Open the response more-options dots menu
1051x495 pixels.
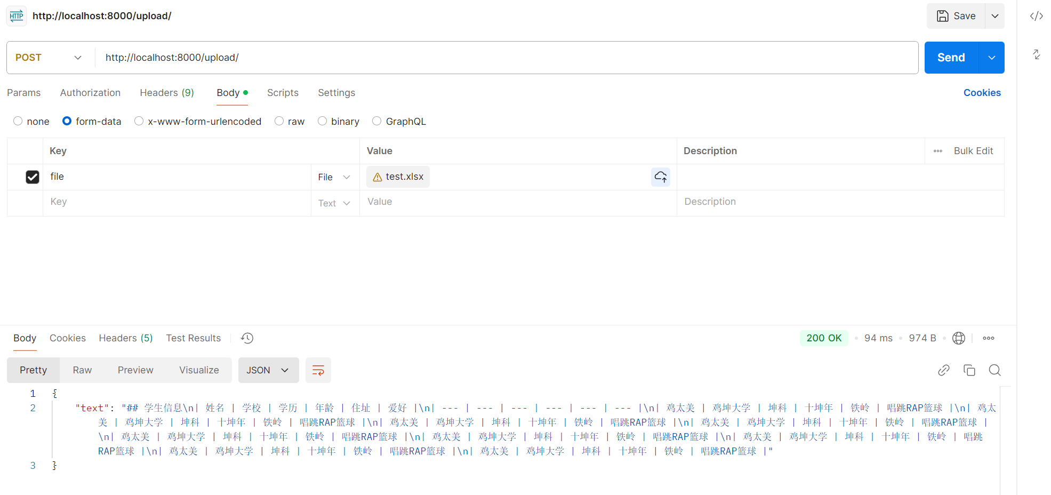[989, 338]
